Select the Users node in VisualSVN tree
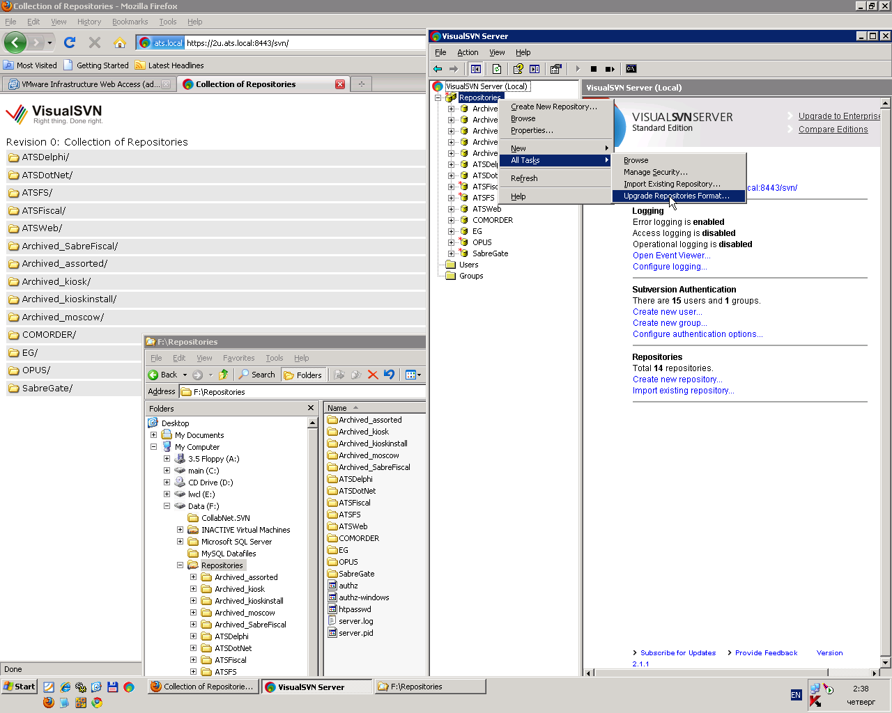 click(x=468, y=265)
